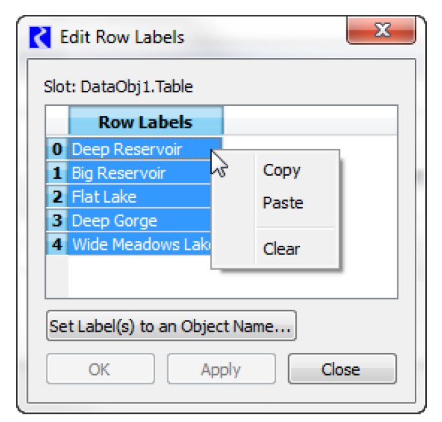This screenshot has height=422, width=442.
Task: Choose Copy from the context menu
Action: pos(282,171)
